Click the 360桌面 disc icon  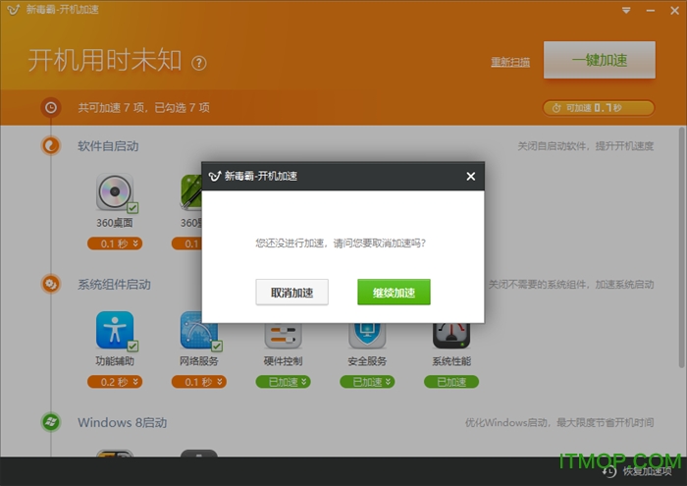pyautogui.click(x=115, y=190)
